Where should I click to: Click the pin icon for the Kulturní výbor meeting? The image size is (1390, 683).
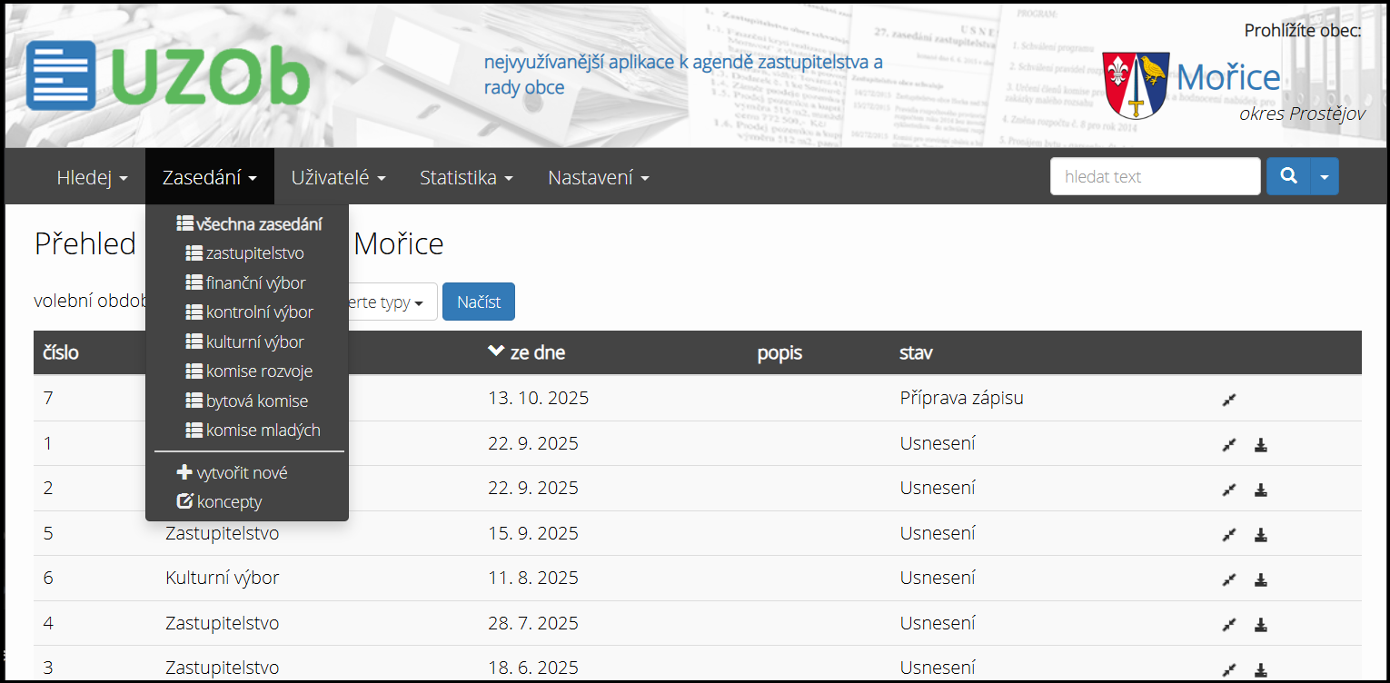[1229, 579]
